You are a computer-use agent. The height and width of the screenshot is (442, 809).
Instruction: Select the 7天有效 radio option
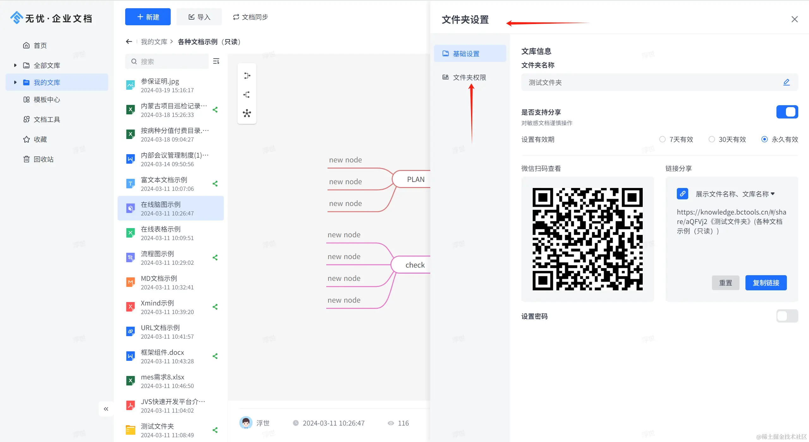click(662, 139)
